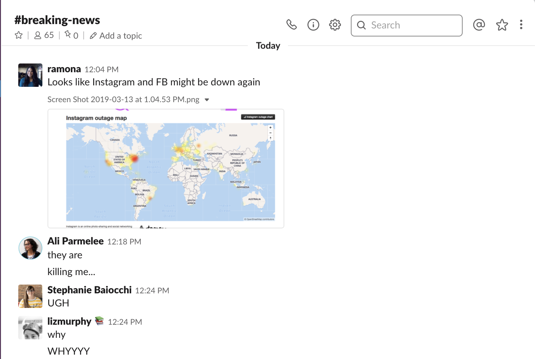Image resolution: width=535 pixels, height=359 pixels.
Task: Click the search magnifier icon
Action: (x=361, y=25)
